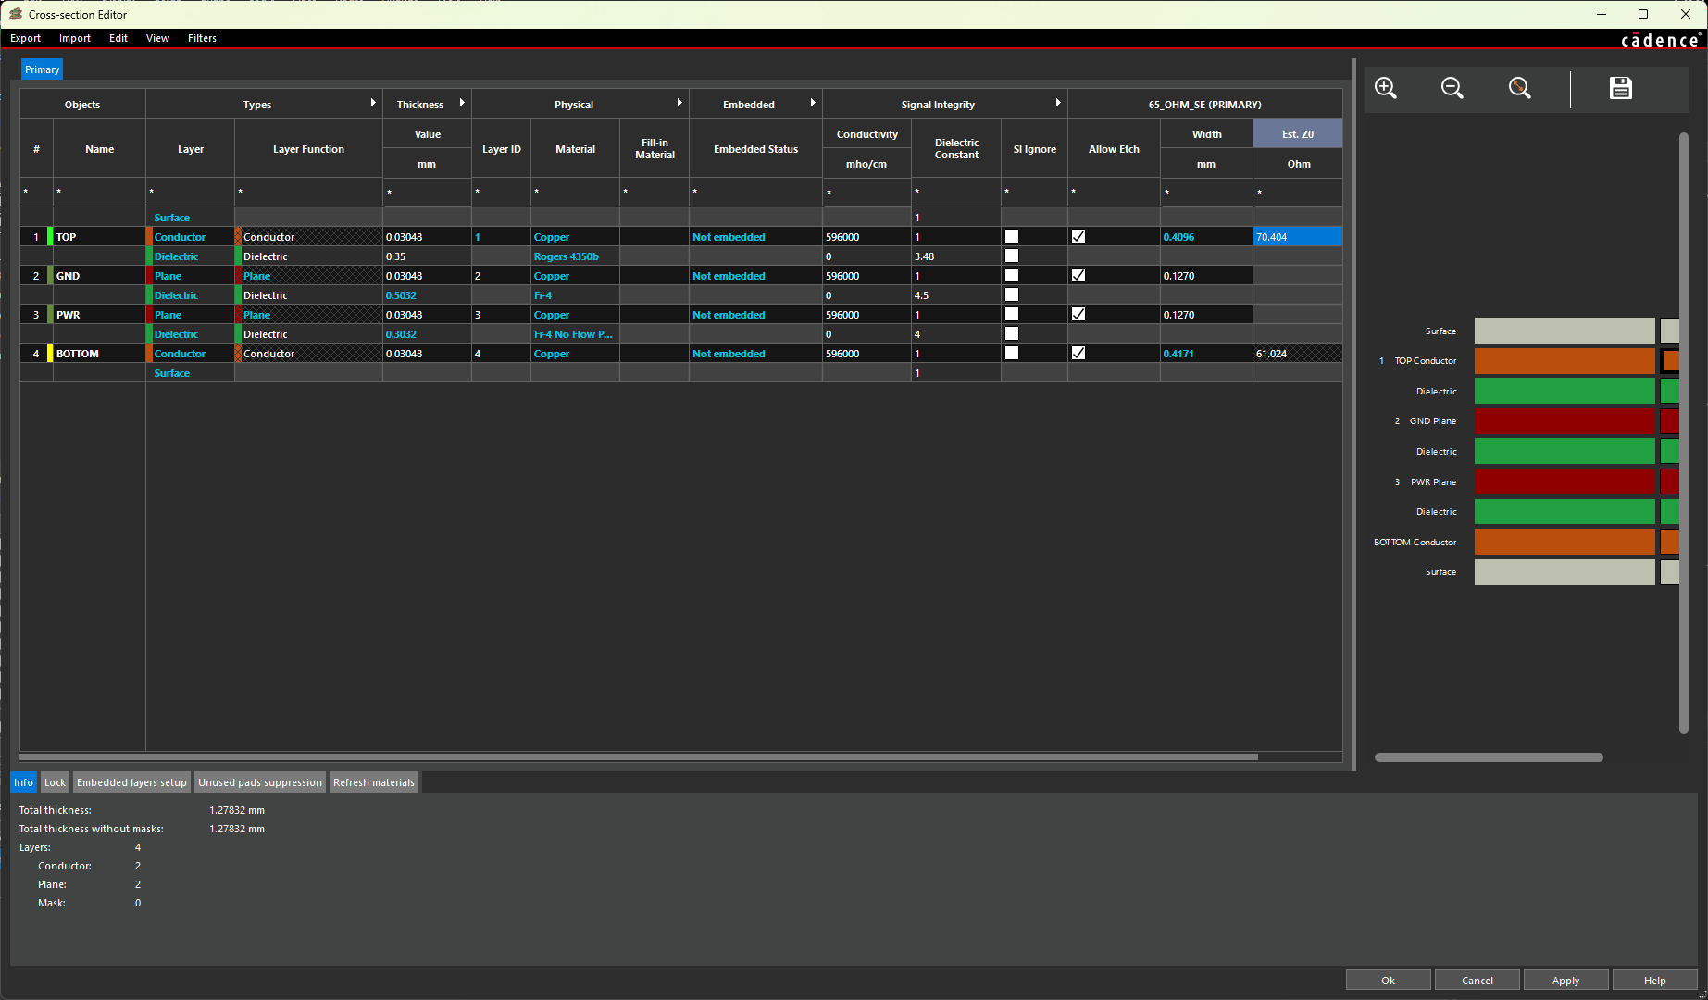1708x1000 pixels.
Task: Click the zoom out magnifier icon
Action: tap(1452, 88)
